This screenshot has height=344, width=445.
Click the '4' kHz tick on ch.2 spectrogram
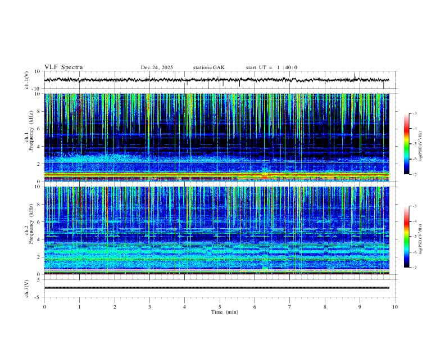click(x=40, y=239)
